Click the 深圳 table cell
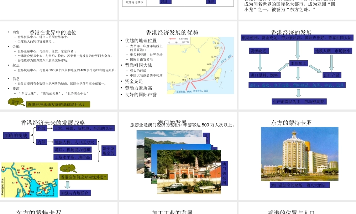Viewport: 356px width, 214px height. click(166, 2)
